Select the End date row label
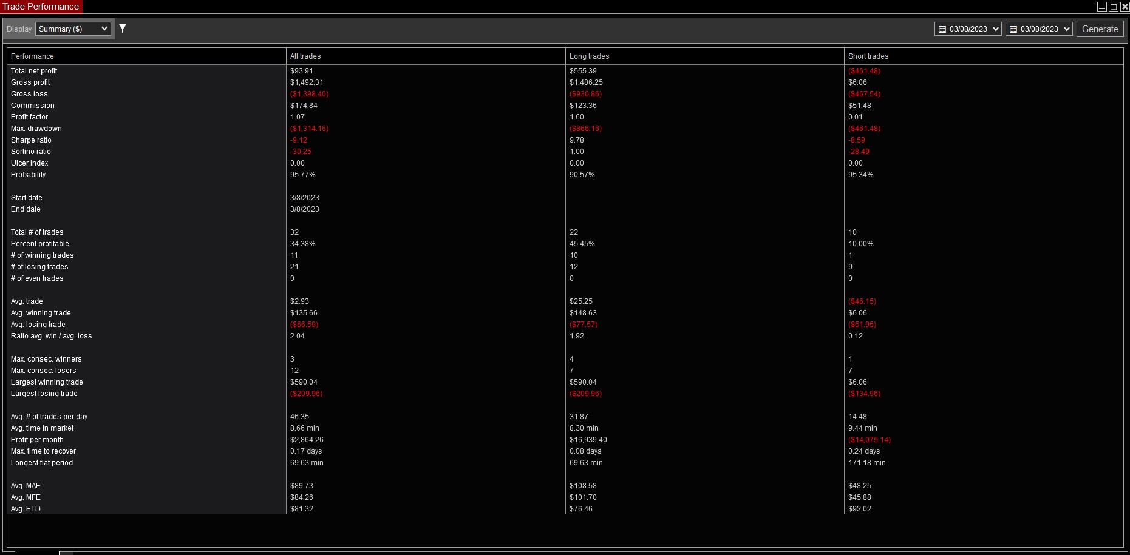 [26, 209]
